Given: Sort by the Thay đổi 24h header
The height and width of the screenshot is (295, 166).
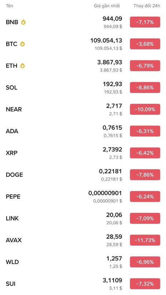Looking at the screenshot, I should coord(147,6).
